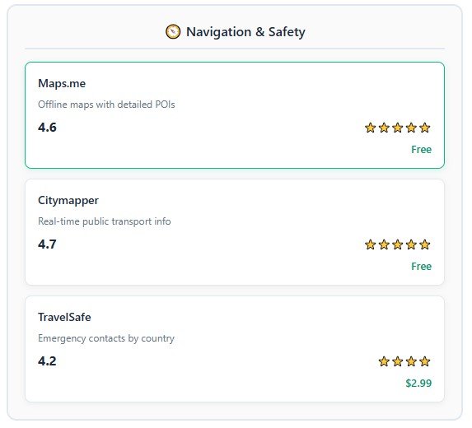
Task: Select the Maps.me Free price label
Action: [x=421, y=150]
